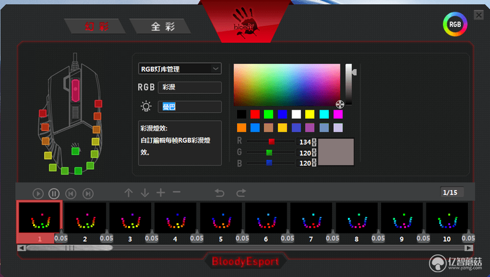The height and width of the screenshot is (277, 490).
Task: Choose the green color swatch
Action: click(268, 114)
